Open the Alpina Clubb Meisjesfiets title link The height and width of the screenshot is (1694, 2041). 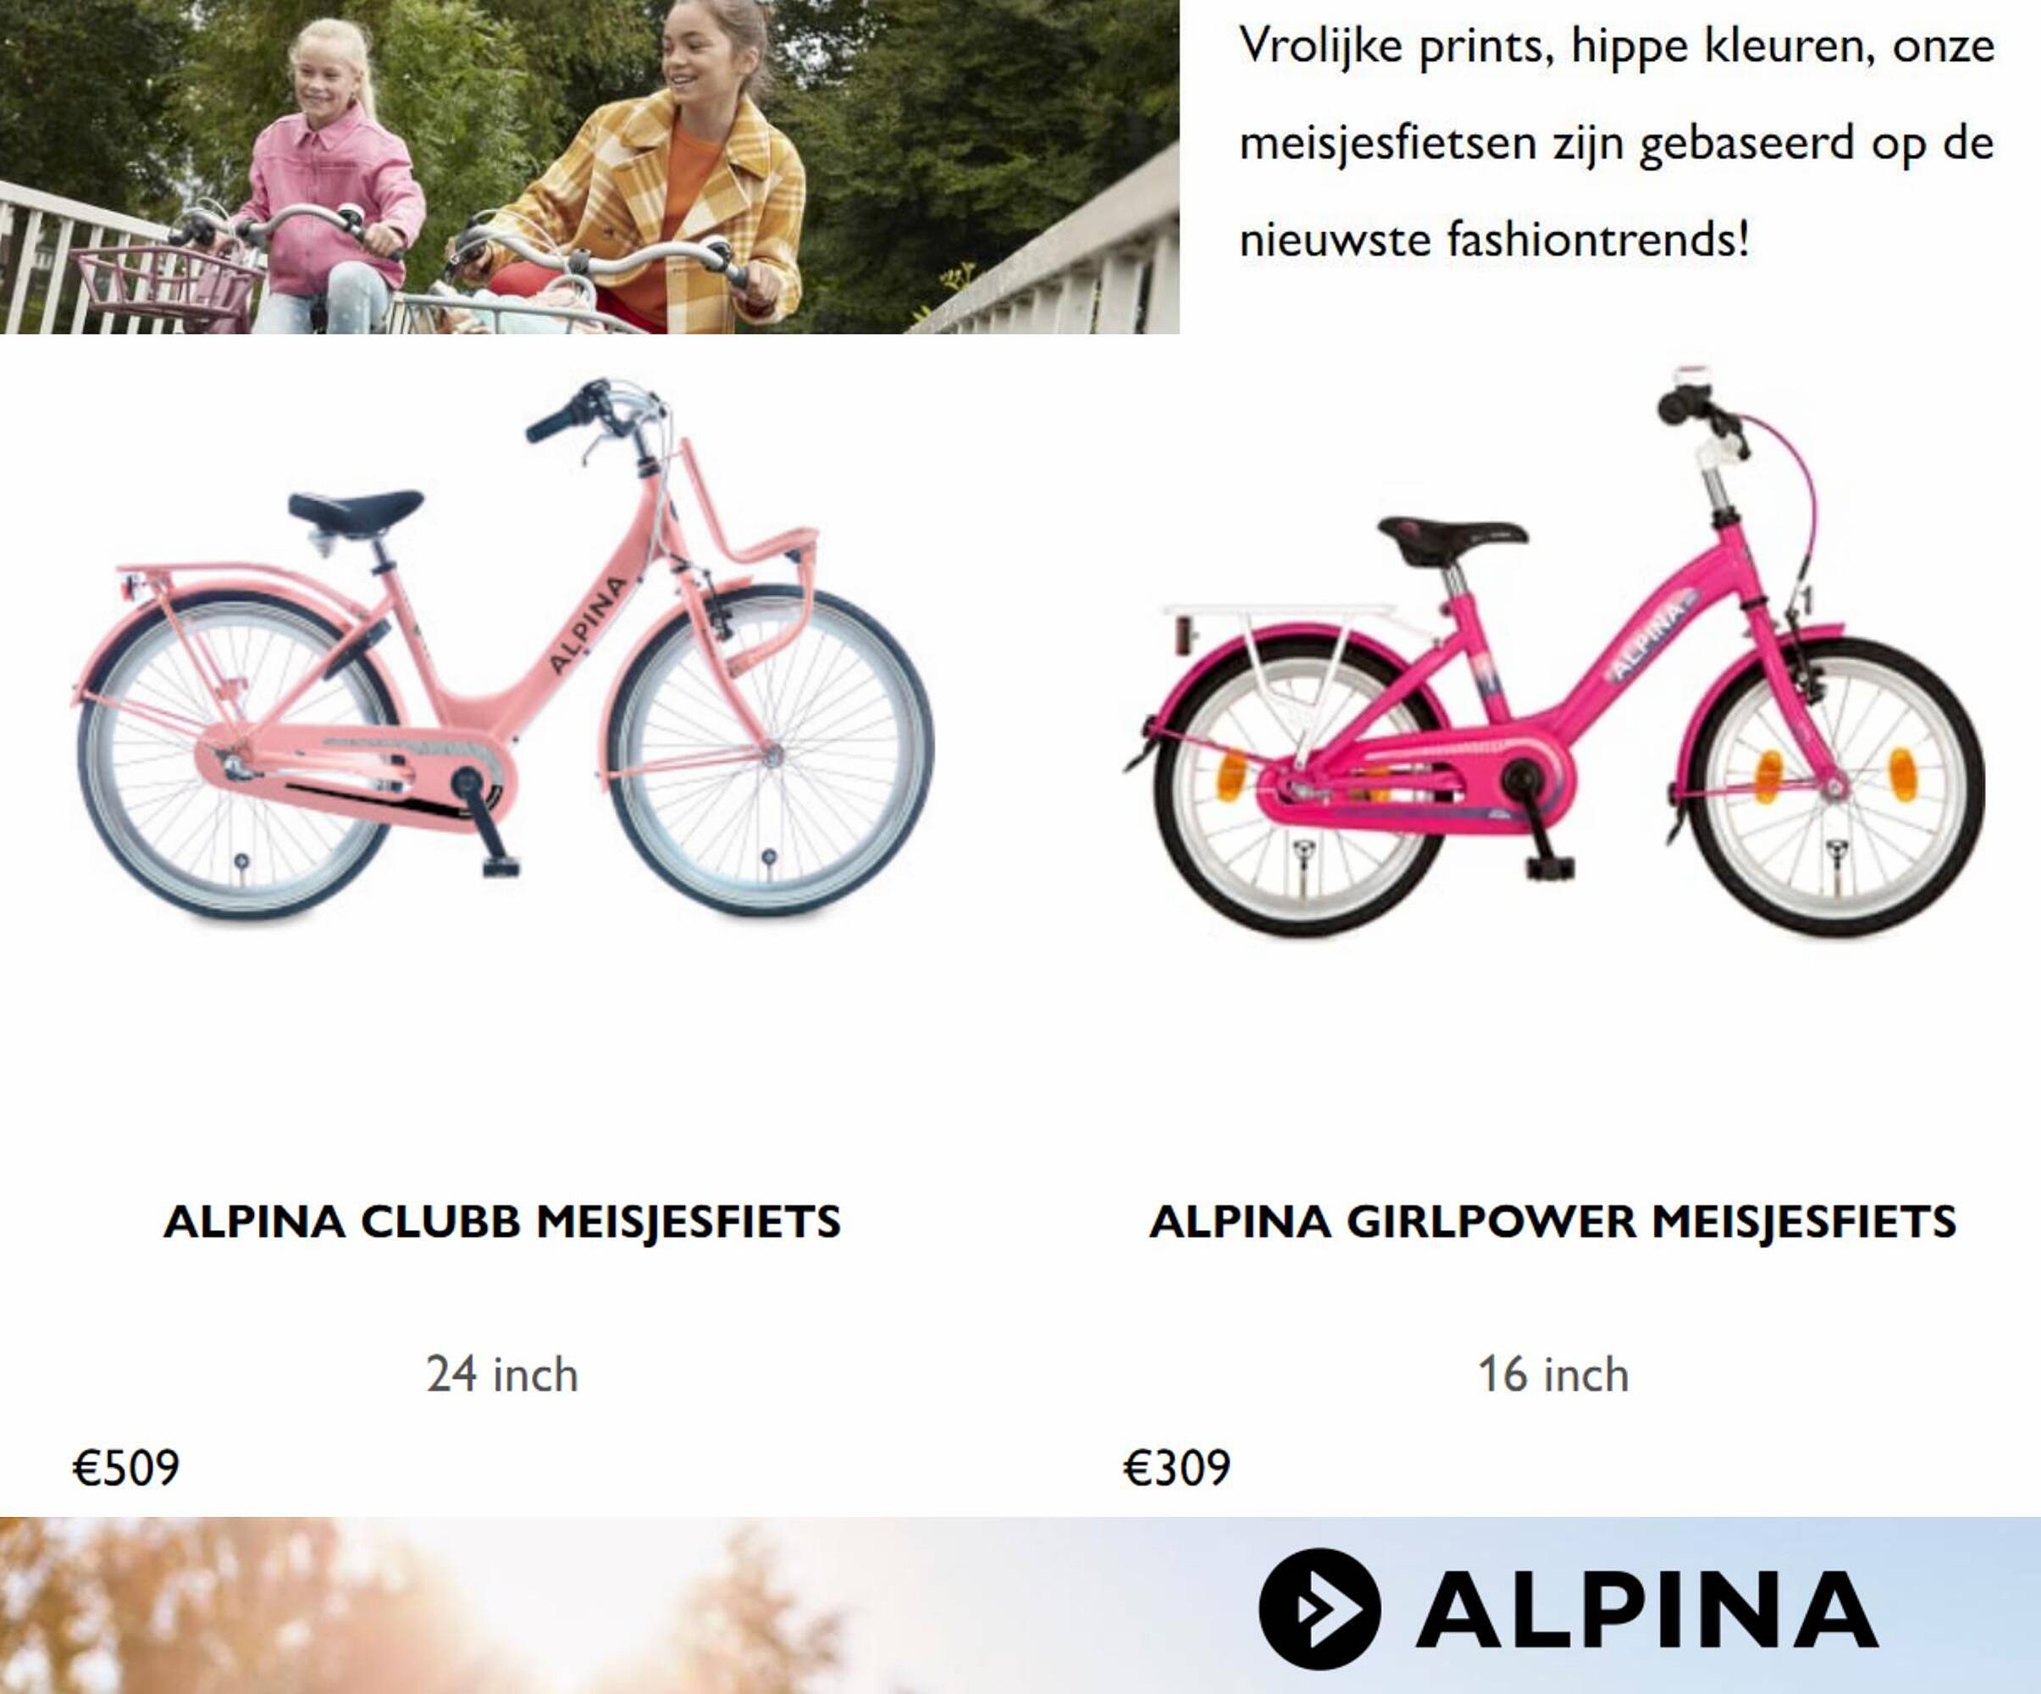point(502,1221)
